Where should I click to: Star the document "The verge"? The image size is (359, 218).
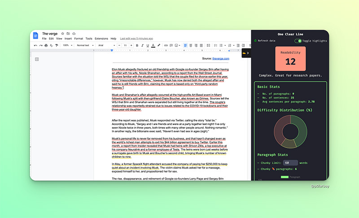[x=62, y=33]
